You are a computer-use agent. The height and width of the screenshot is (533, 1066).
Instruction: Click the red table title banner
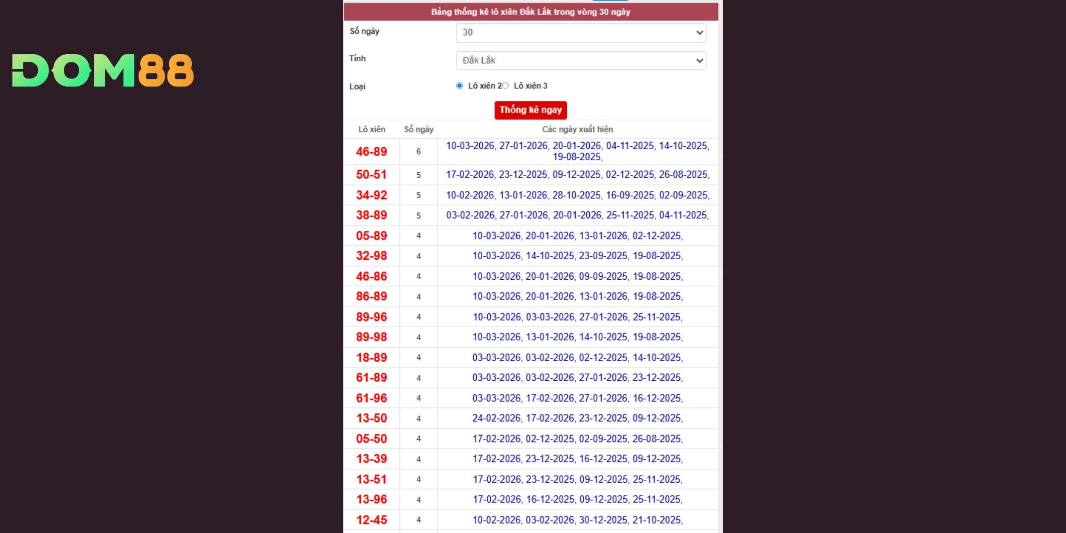[x=530, y=12]
